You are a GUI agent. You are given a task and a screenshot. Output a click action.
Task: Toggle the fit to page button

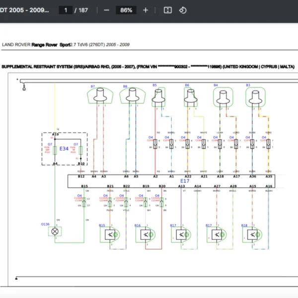click(168, 10)
